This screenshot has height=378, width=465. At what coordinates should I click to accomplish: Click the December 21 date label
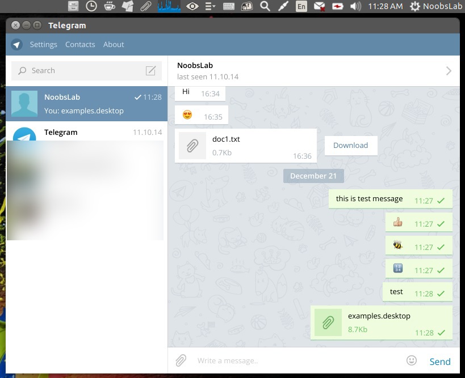[x=313, y=176]
